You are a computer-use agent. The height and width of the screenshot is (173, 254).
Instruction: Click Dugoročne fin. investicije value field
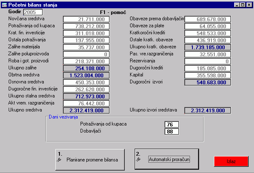point(86,89)
